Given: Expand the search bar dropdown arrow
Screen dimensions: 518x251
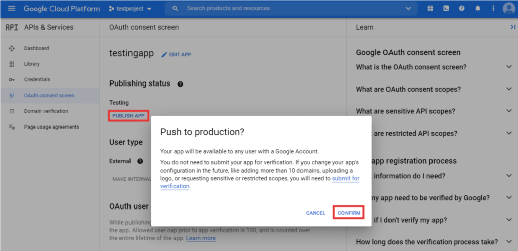Looking at the screenshot, I should pyautogui.click(x=408, y=9).
